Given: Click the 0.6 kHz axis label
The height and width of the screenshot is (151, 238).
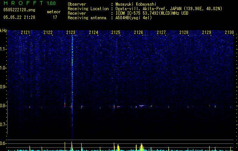Looking at the screenshot, I should pos(3,143).
